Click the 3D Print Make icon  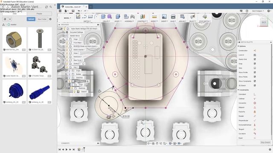click(x=173, y=17)
